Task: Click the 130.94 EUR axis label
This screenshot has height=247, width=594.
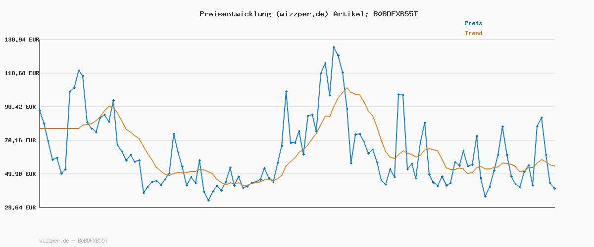Action: (x=21, y=40)
